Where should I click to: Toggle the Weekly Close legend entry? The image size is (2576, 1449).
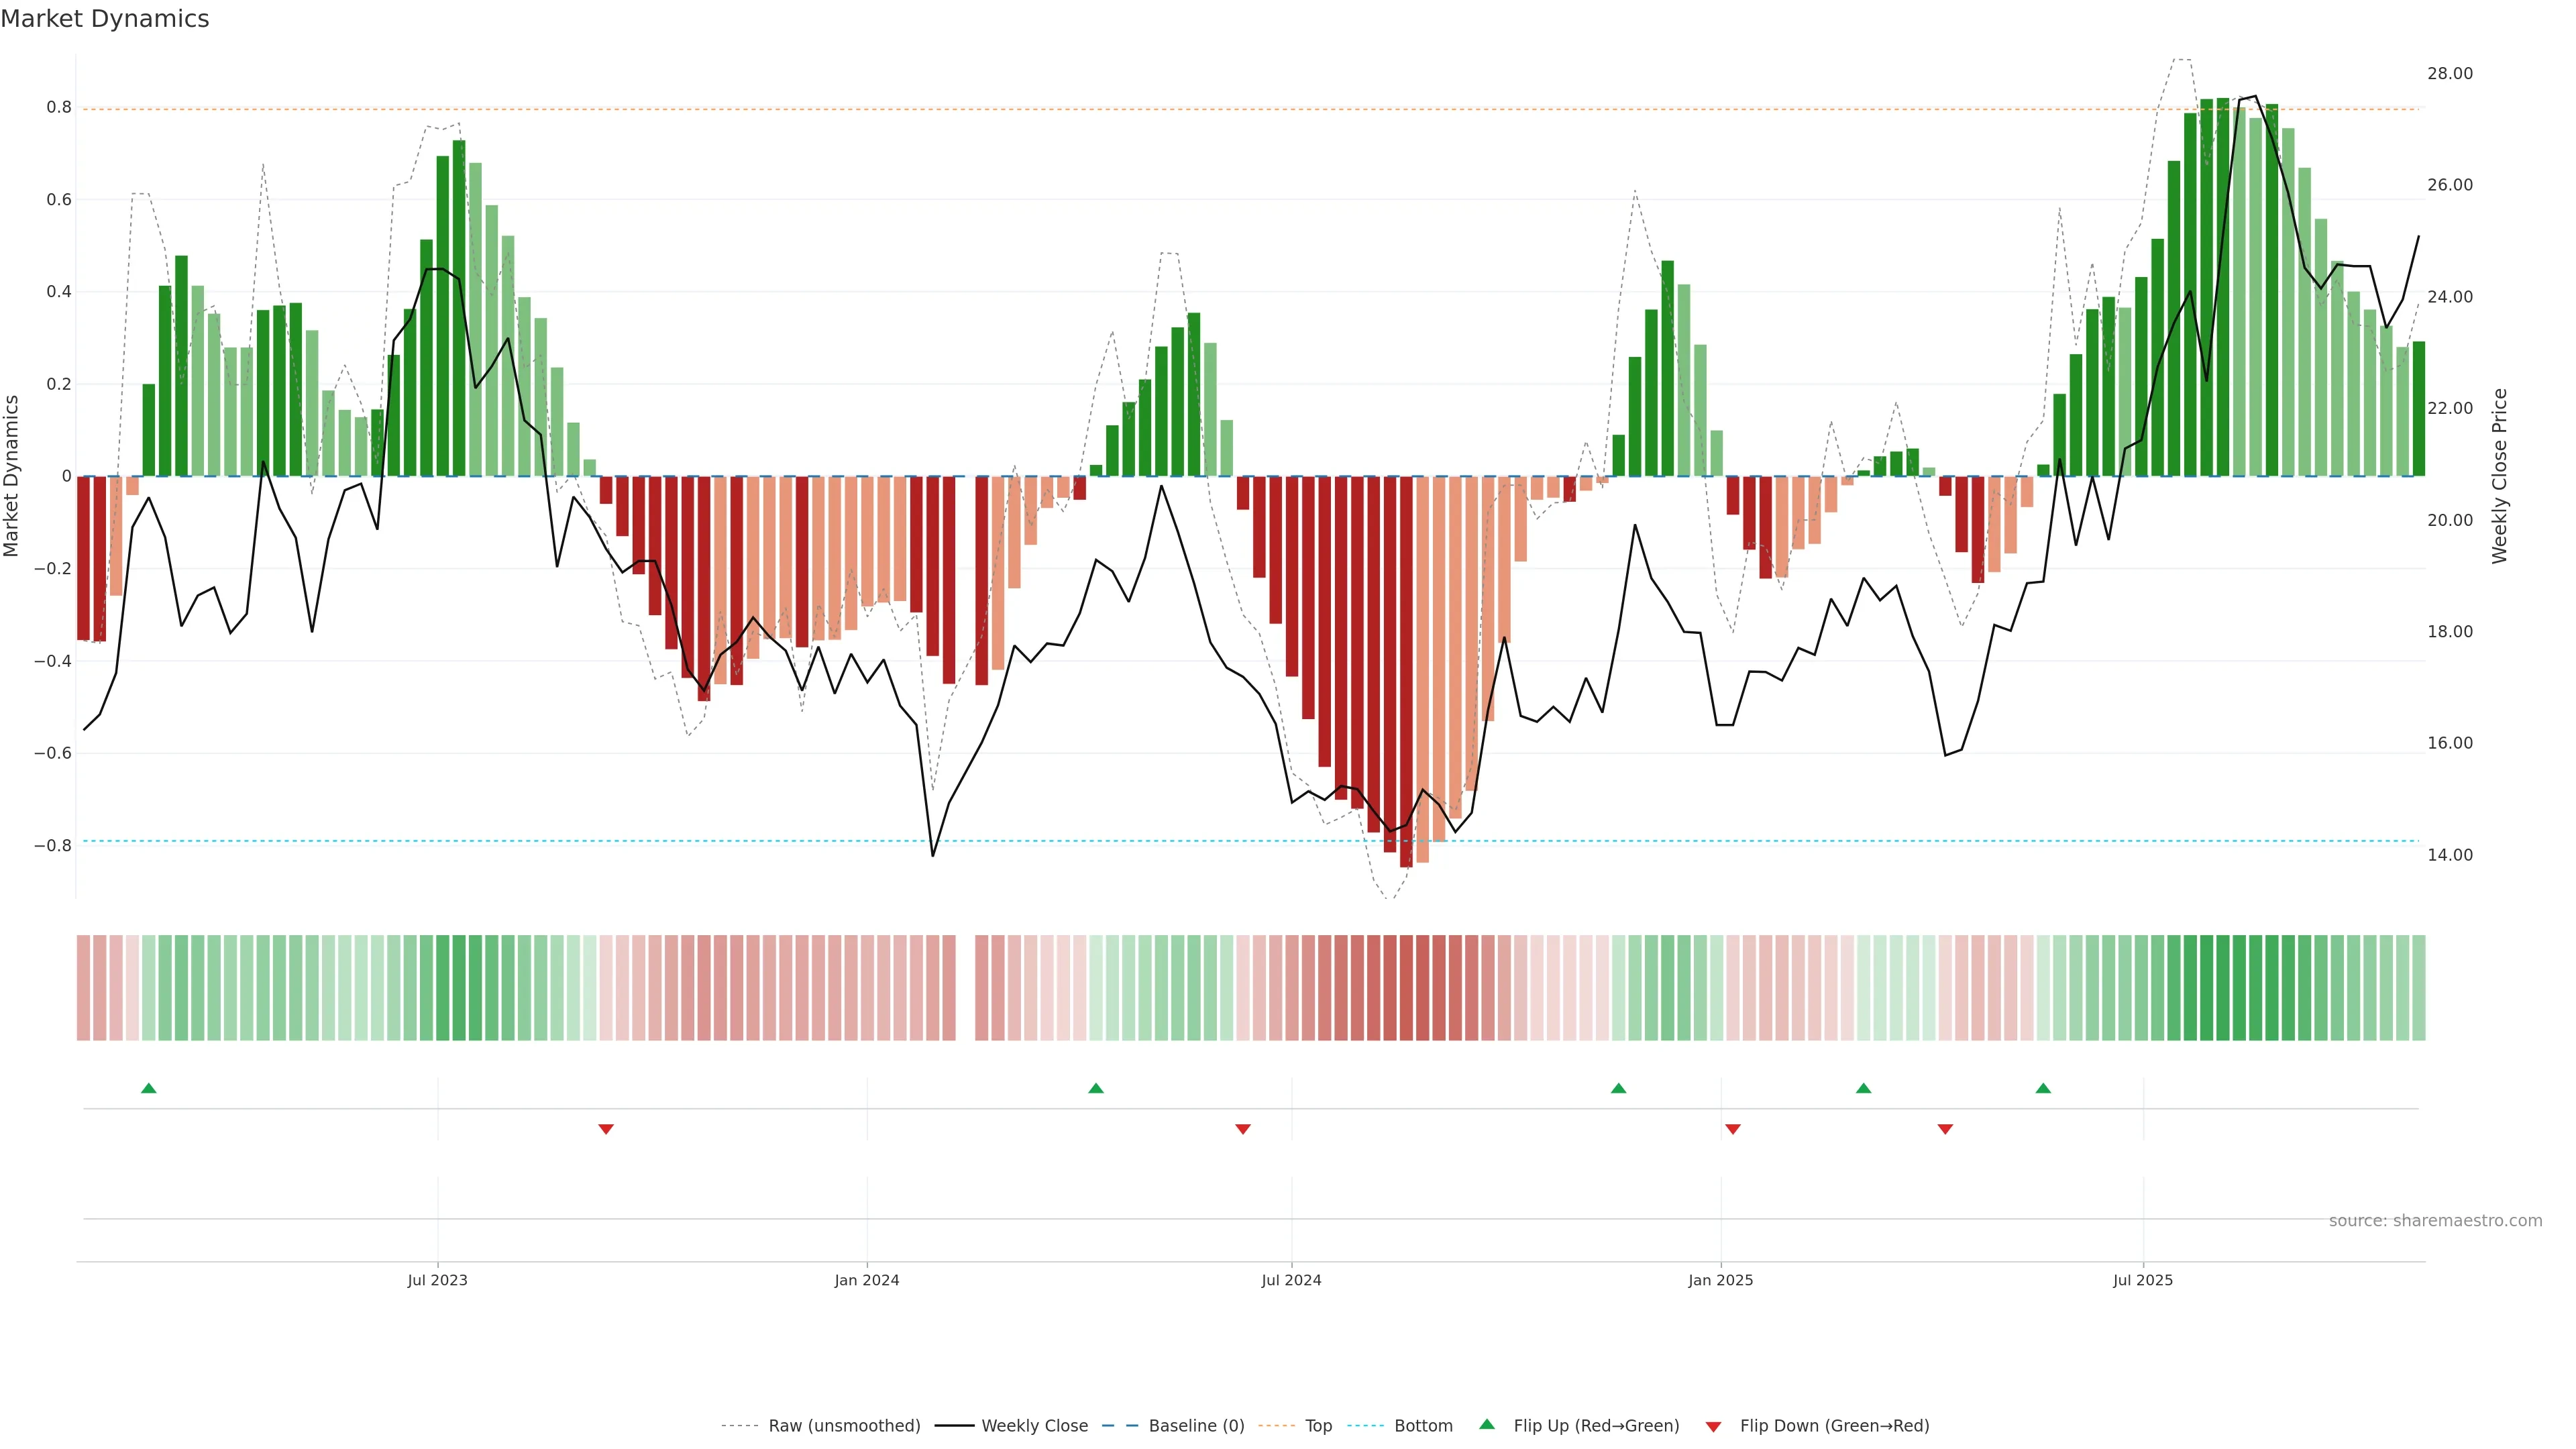(1034, 1426)
